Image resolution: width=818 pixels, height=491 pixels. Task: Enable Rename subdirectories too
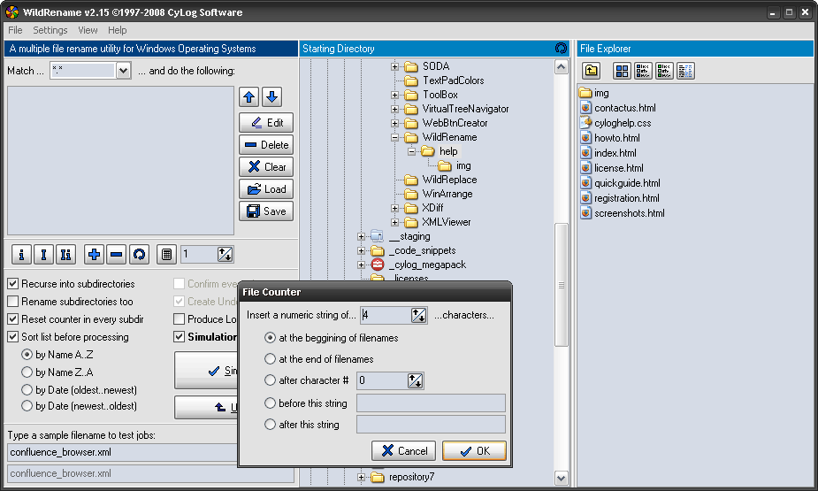[x=13, y=302]
